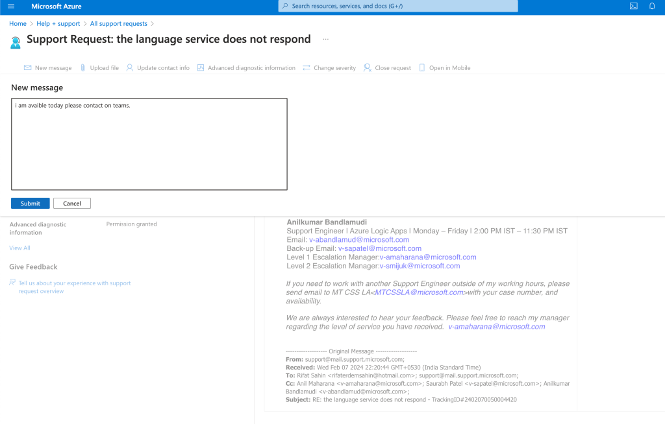Screen dimensions: 665x424
Task: Open the notifications bell
Action: coord(652,6)
